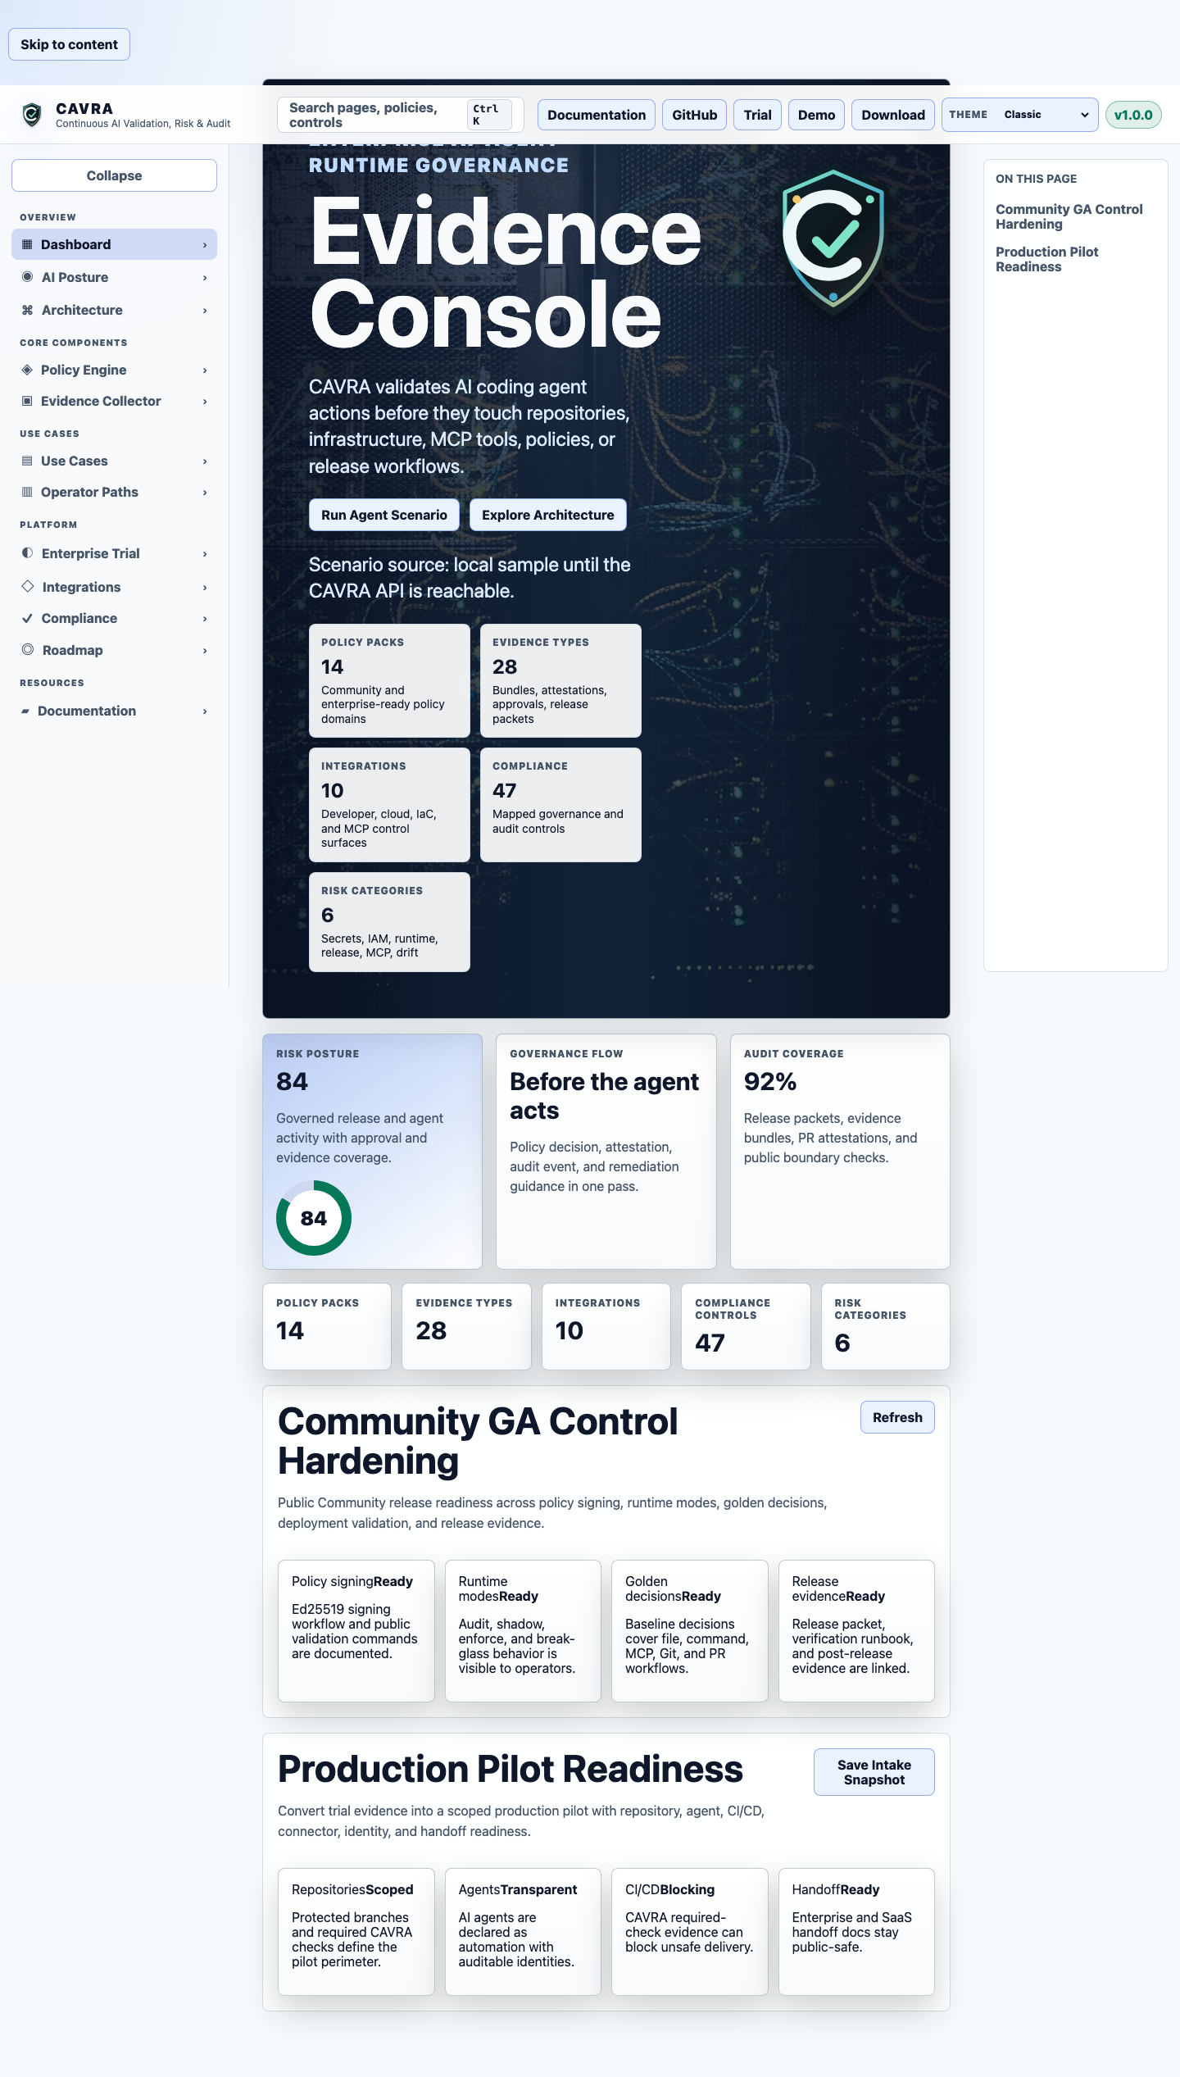Click the Audit Coverage 92% card
The height and width of the screenshot is (2077, 1180).
click(x=840, y=1151)
